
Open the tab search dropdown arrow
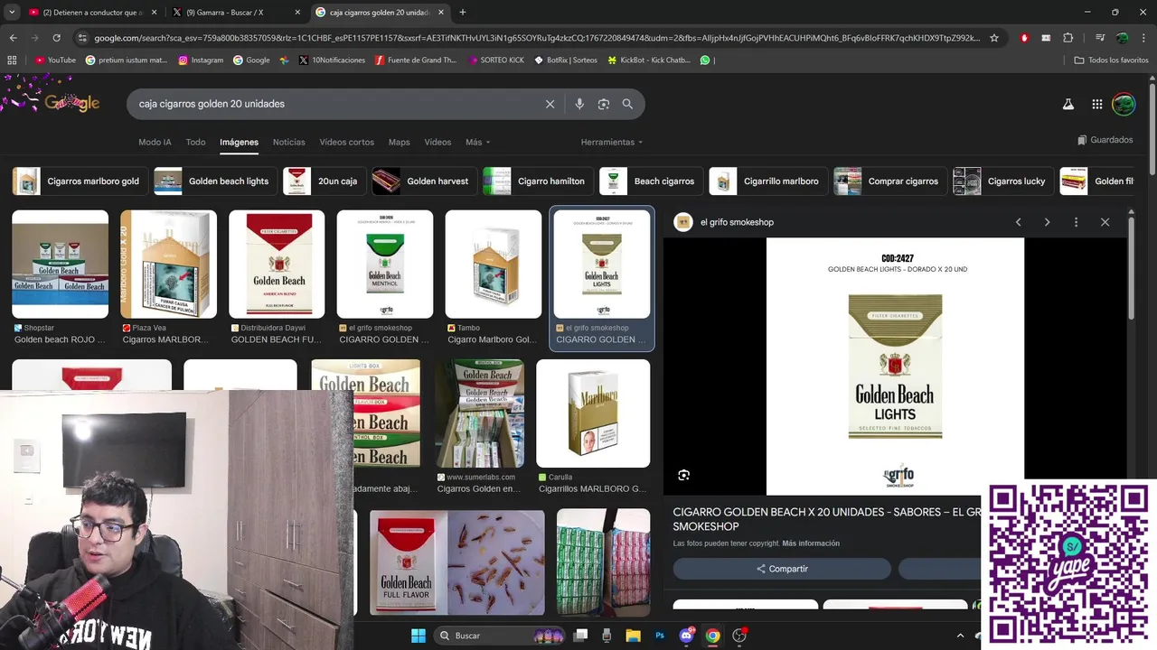12,13
